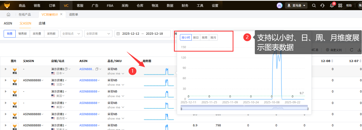Switch to the 请款单 tab
This screenshot has width=362, height=130.
pyautogui.click(x=74, y=15)
